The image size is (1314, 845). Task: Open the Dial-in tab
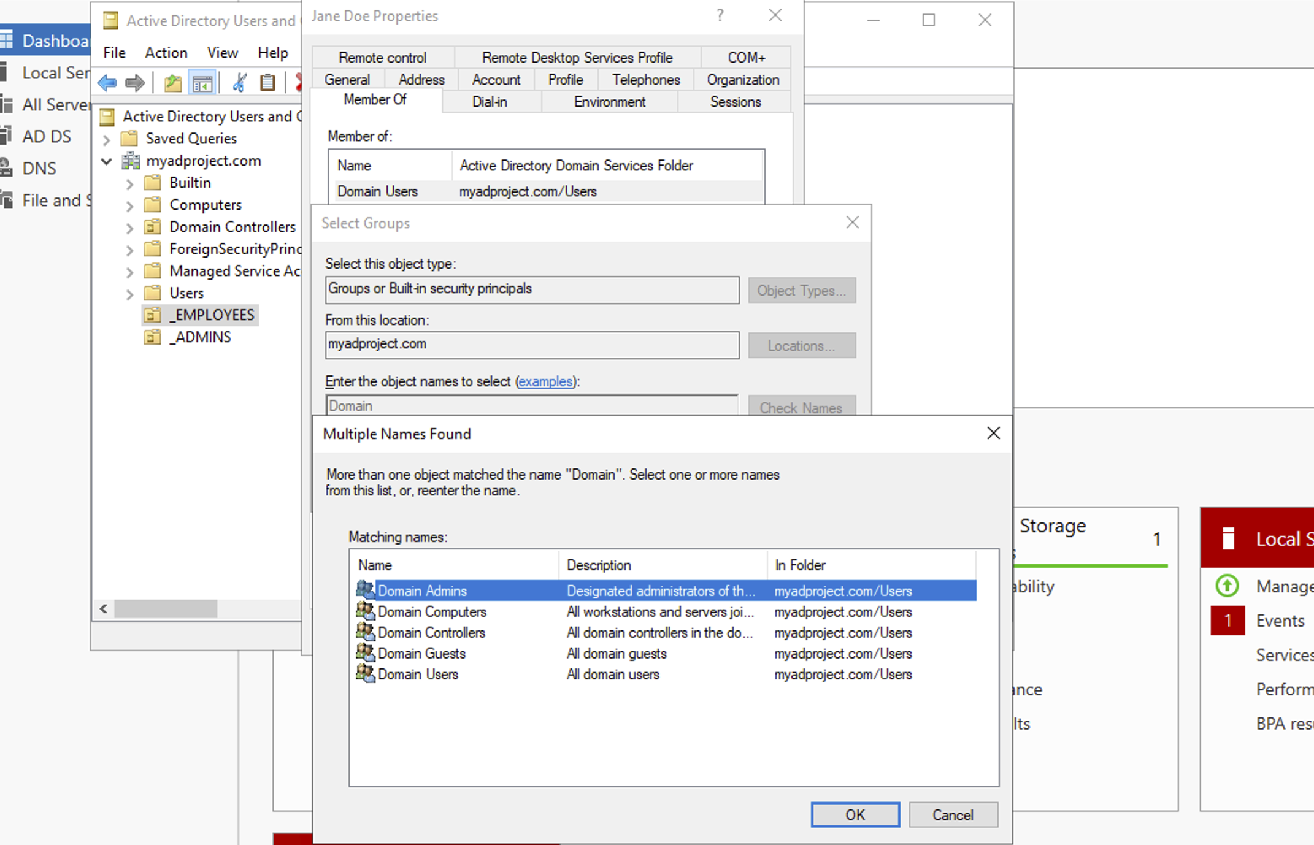click(490, 102)
